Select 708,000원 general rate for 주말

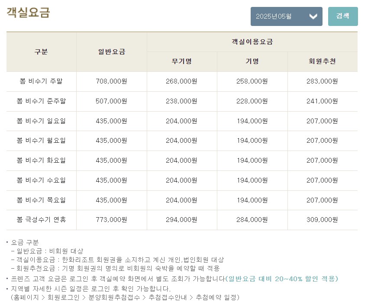[x=111, y=81]
